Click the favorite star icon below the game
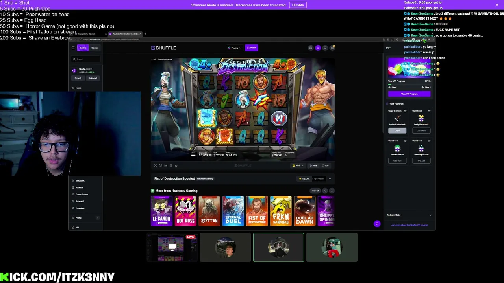 176,165
